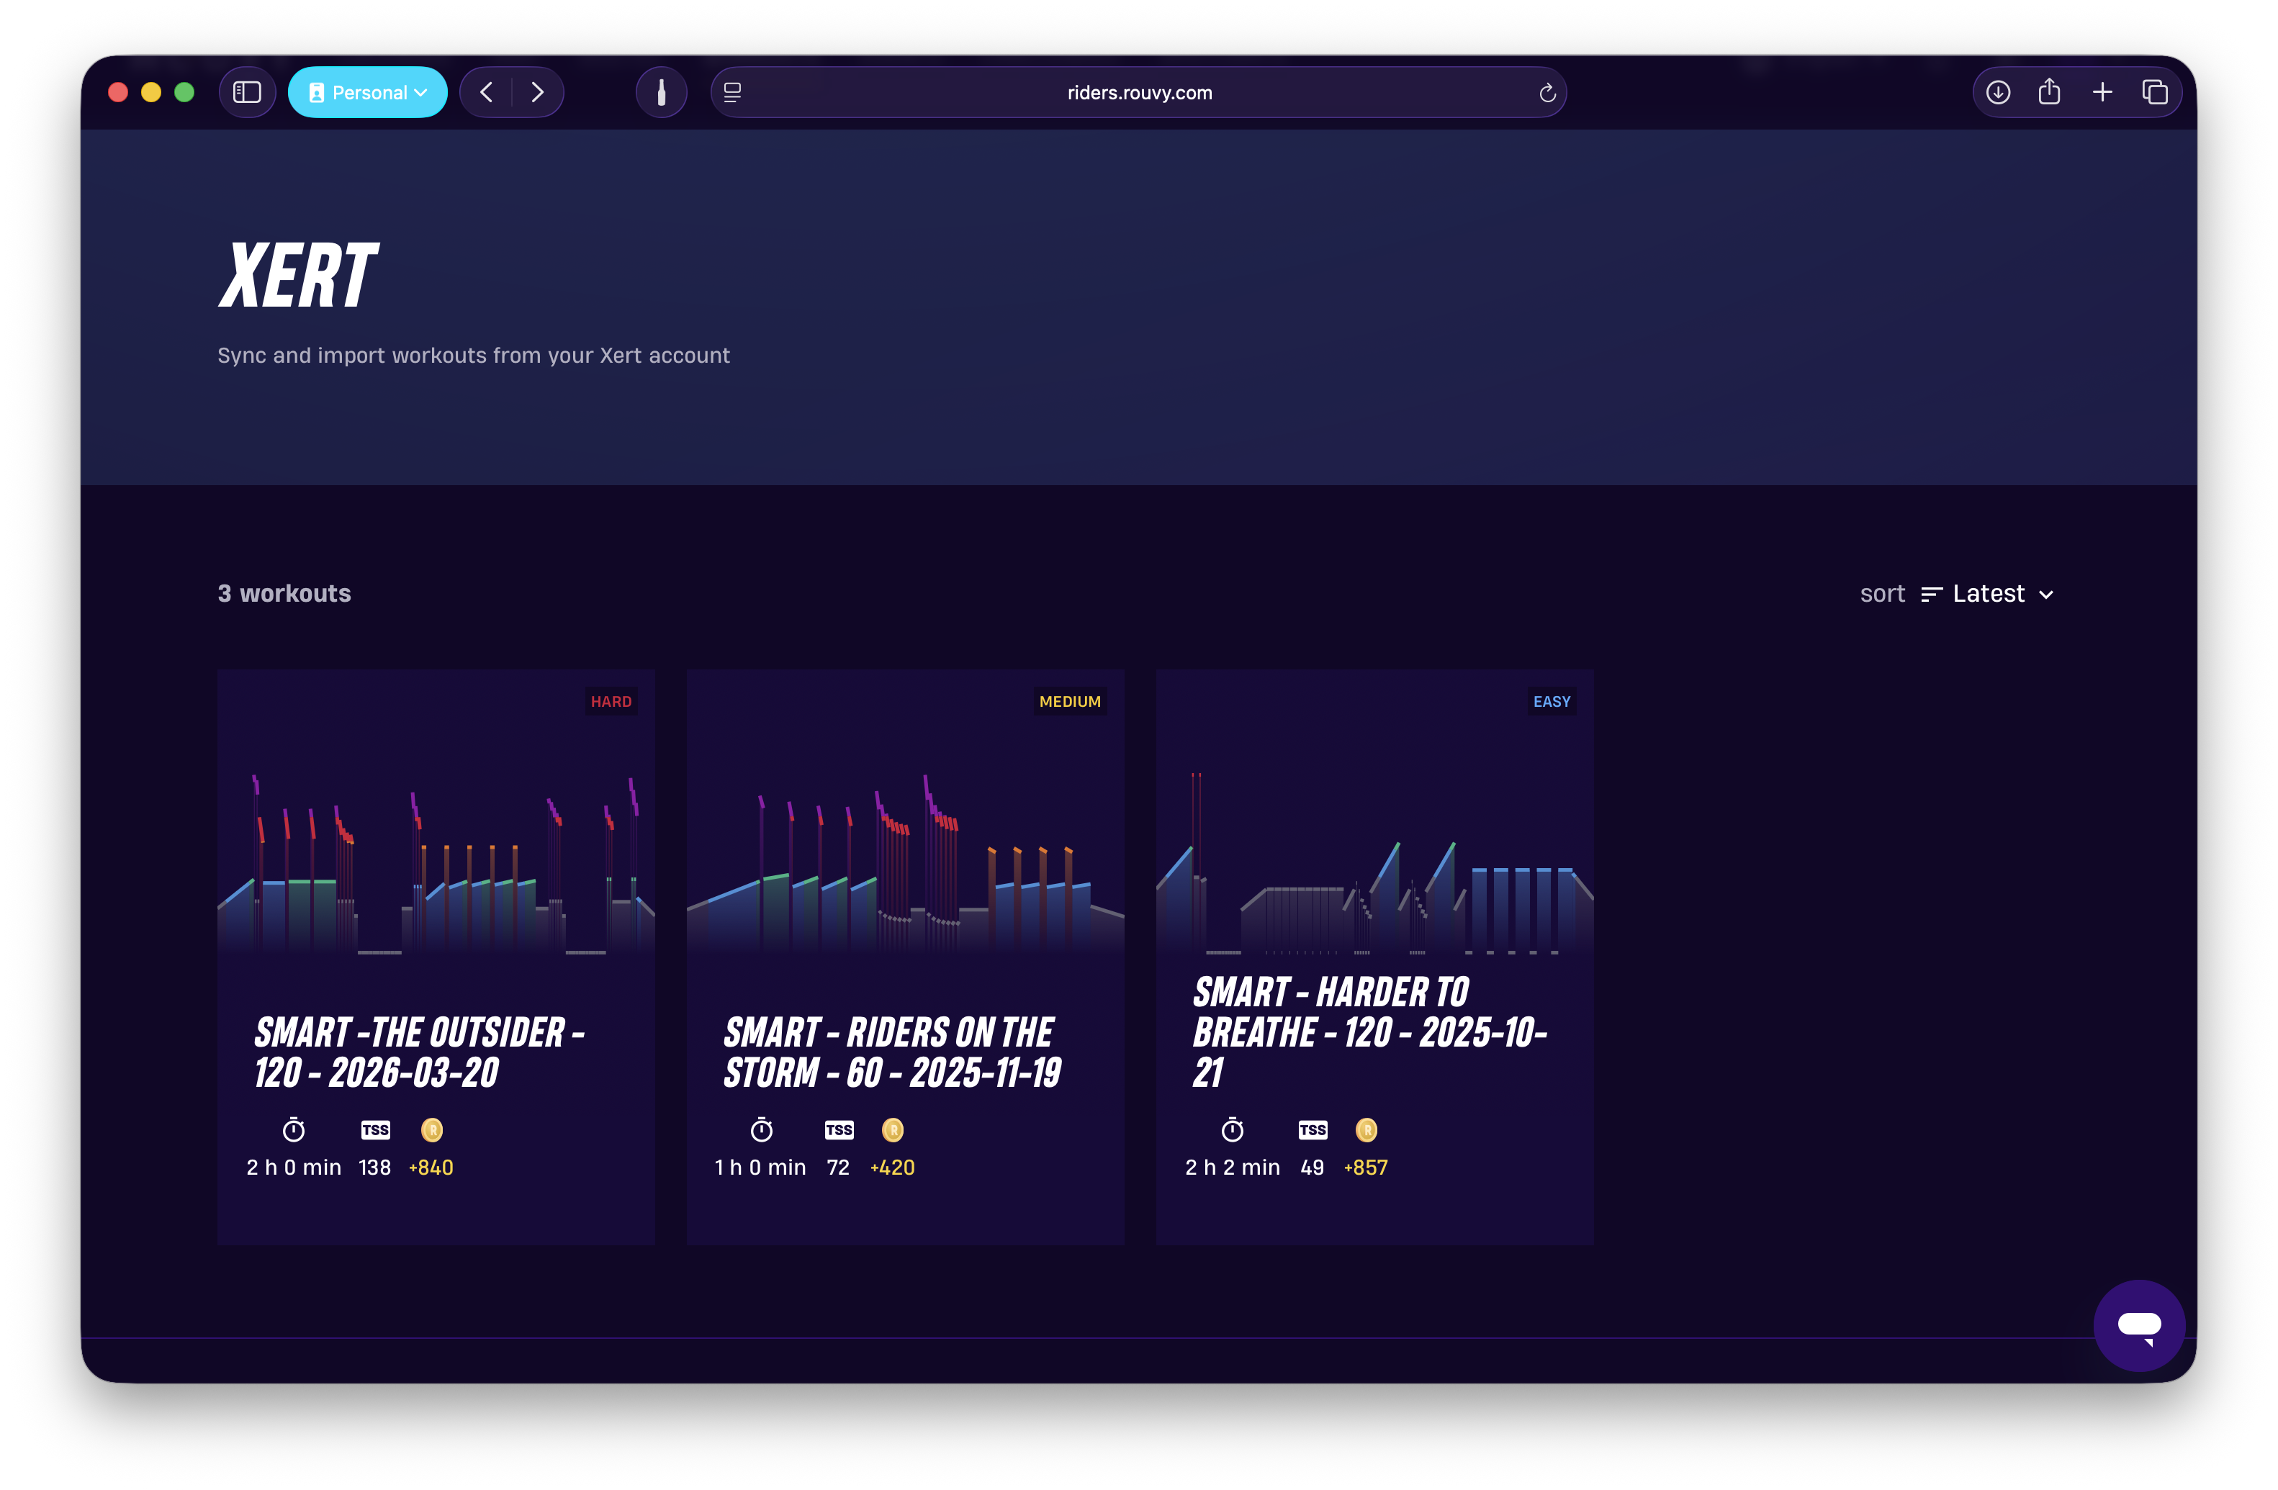Screen dimensions: 2278x1490
Task: Enter full screen with green button
Action: (185, 93)
